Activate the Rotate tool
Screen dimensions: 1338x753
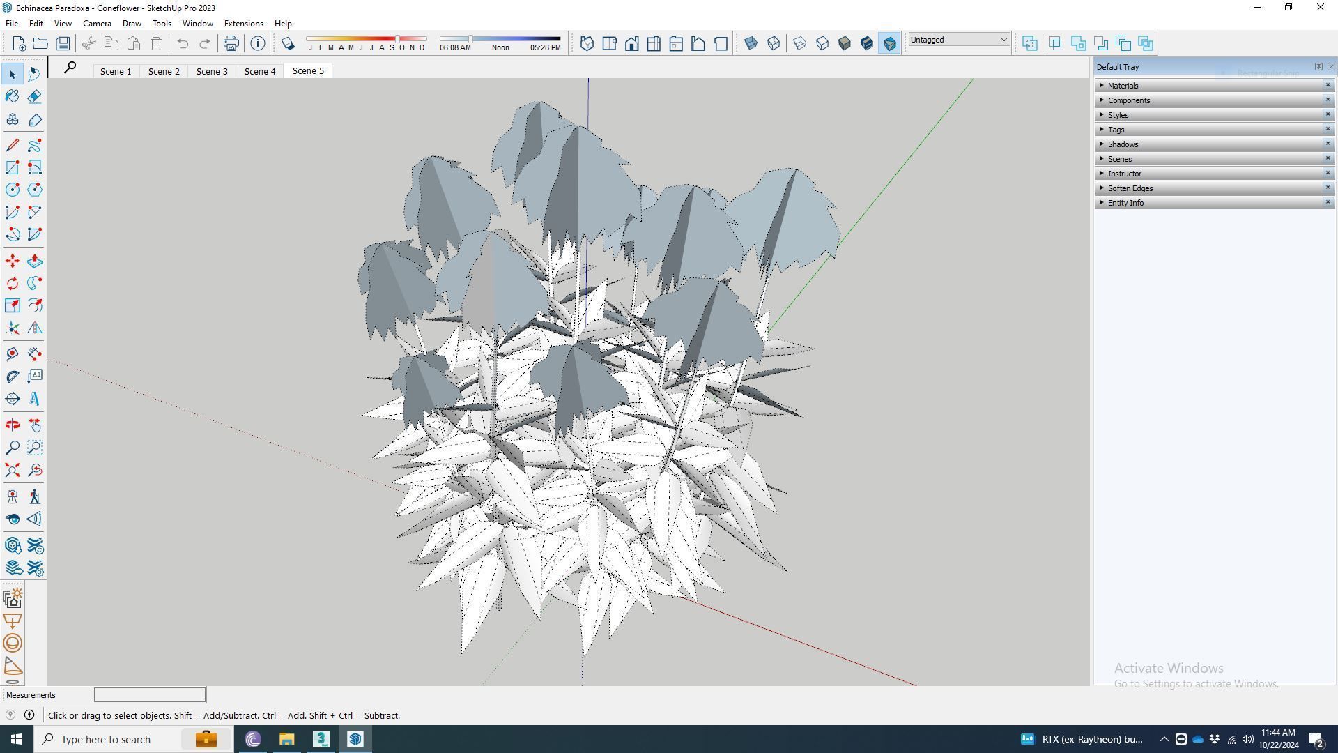pos(13,283)
